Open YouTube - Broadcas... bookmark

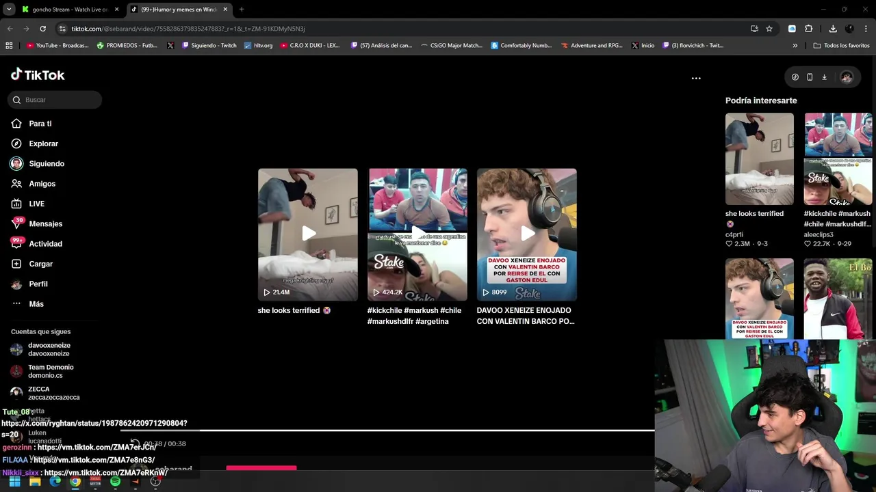[x=57, y=46]
